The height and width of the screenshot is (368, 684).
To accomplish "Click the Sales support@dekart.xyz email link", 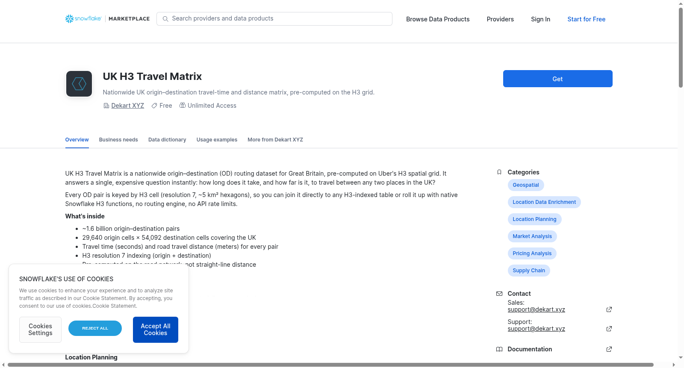I will click(x=537, y=309).
